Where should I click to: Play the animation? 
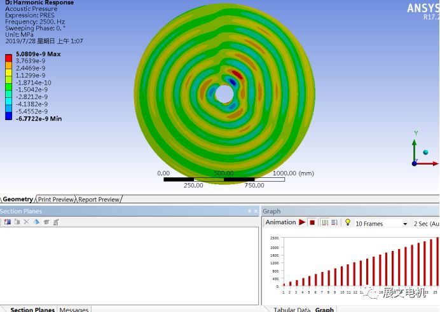(302, 222)
